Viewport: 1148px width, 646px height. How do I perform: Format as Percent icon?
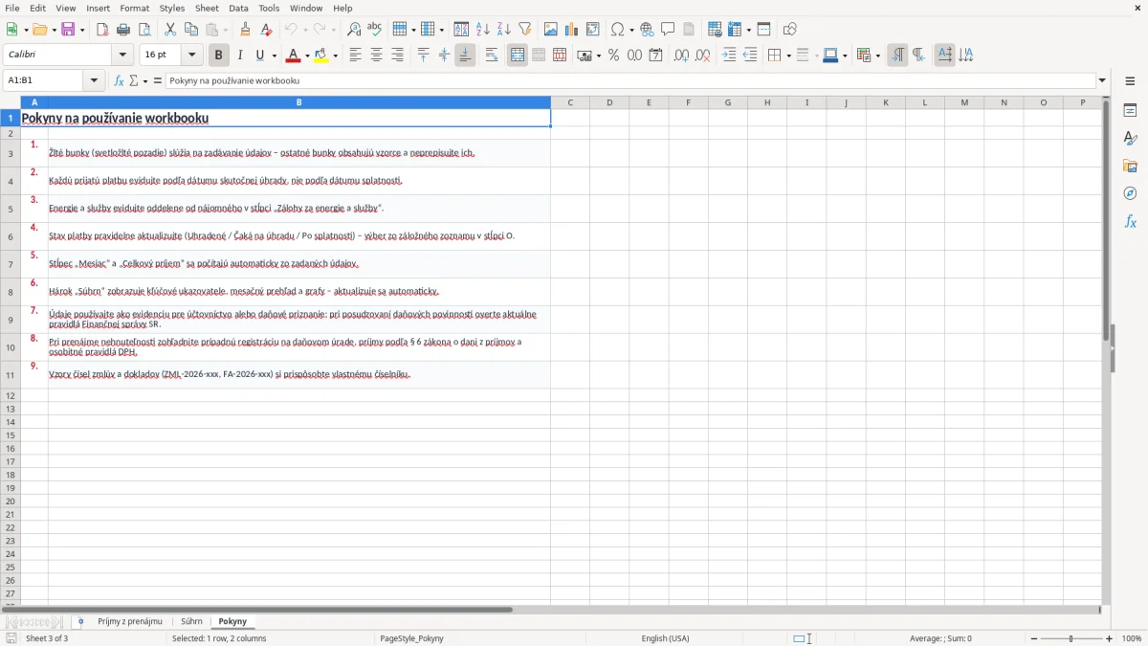click(x=613, y=56)
